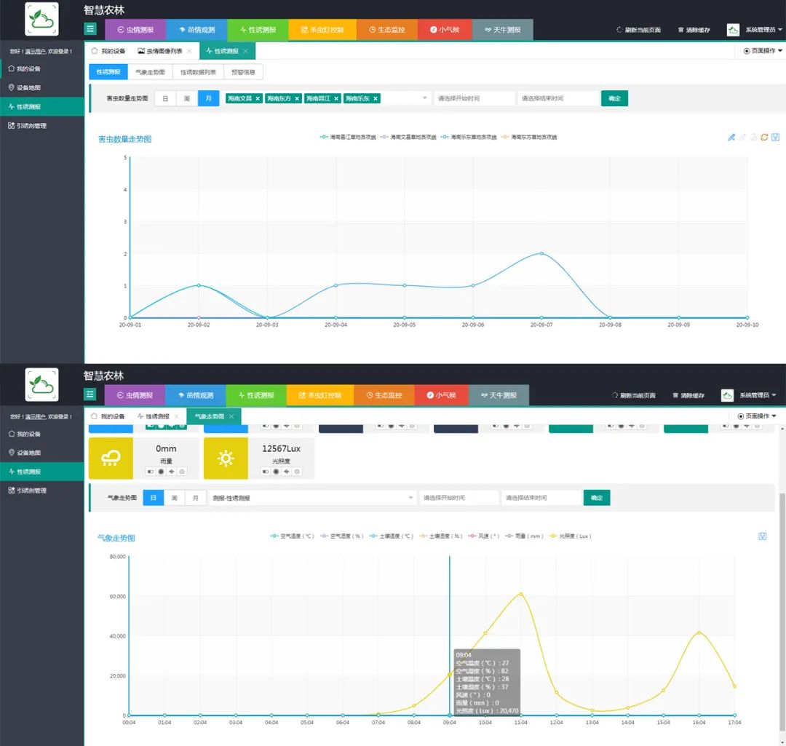The image size is (786, 746).
Task: Open the region multi-select dropdown arrow beside 海南乐东
Action: (x=424, y=98)
